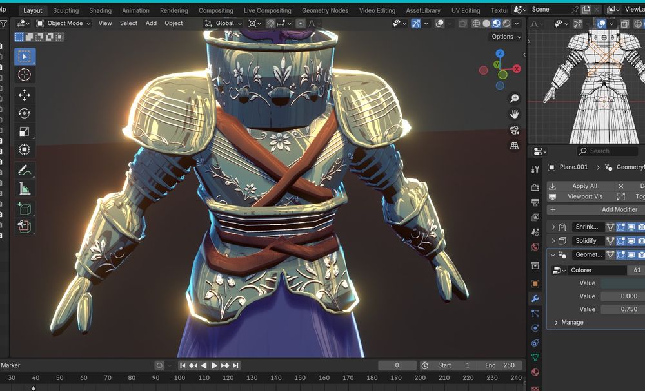Toggle overlays in the main viewport
The height and width of the screenshot is (391, 645).
coord(439,23)
